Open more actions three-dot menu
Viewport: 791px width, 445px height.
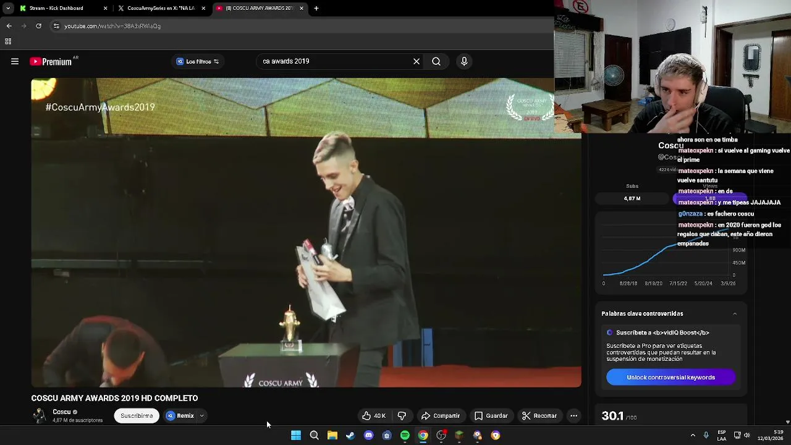pyautogui.click(x=573, y=416)
